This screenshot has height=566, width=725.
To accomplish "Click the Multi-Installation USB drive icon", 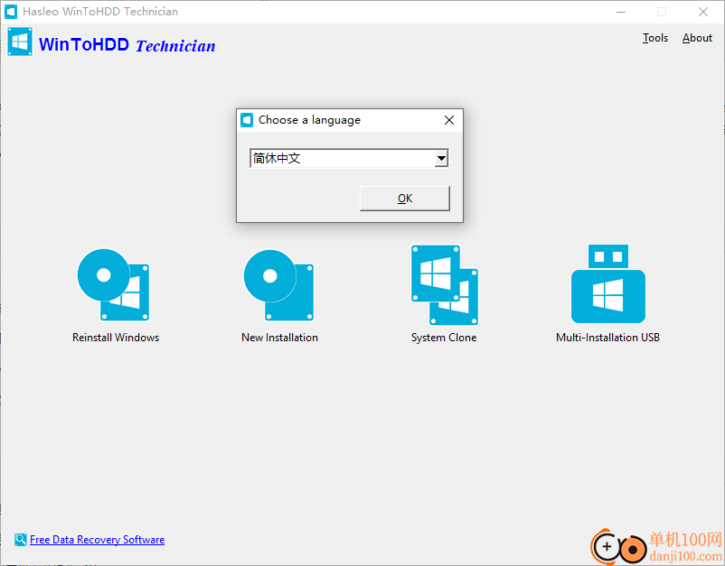I will coord(608,284).
